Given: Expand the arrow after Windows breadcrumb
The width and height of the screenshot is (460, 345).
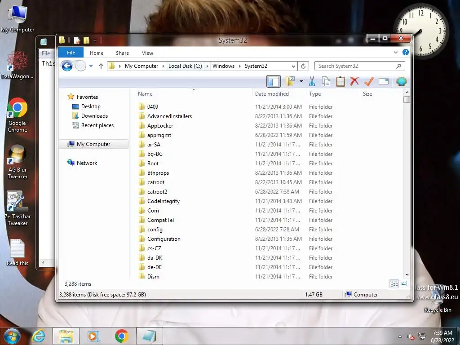Looking at the screenshot, I should tap(240, 66).
